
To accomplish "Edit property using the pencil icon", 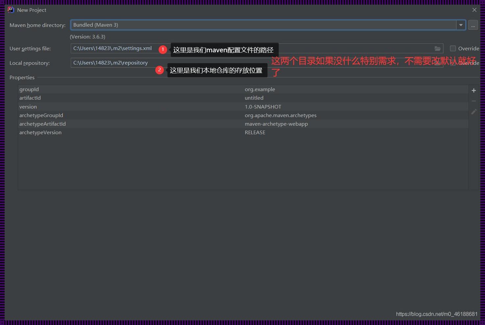I will (x=474, y=112).
